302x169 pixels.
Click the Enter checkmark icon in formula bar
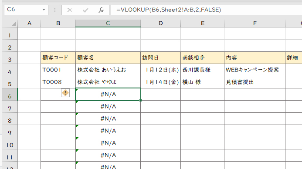point(85,10)
